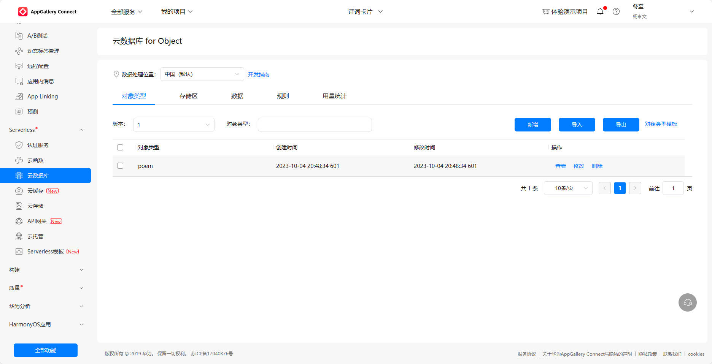Click the 全部功能 button
This screenshot has height=364, width=712.
[46, 350]
